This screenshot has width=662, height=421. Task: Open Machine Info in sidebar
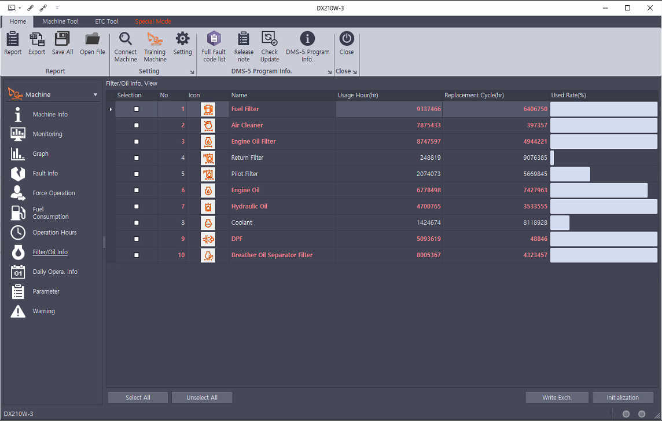click(x=50, y=114)
